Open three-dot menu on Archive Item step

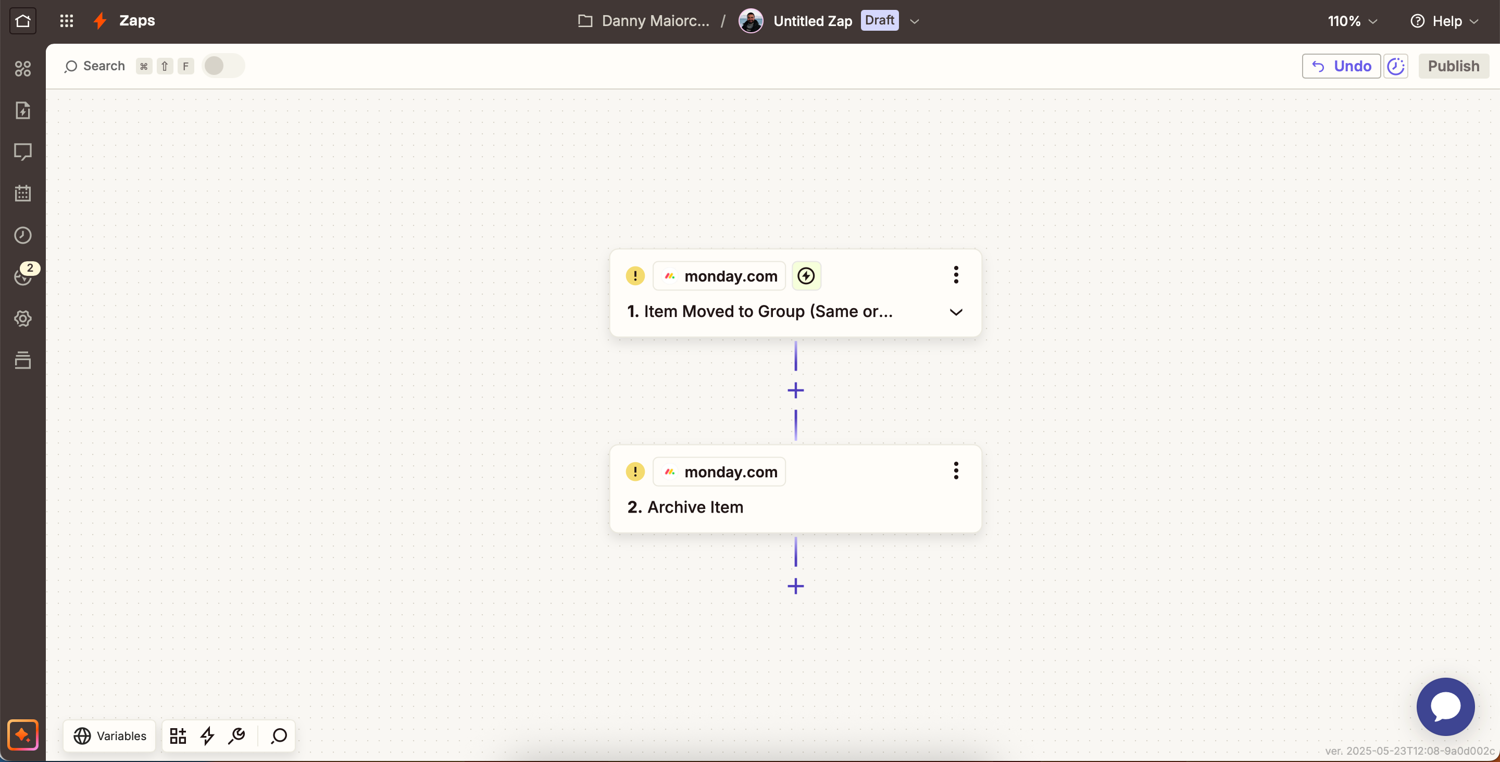[x=956, y=471]
